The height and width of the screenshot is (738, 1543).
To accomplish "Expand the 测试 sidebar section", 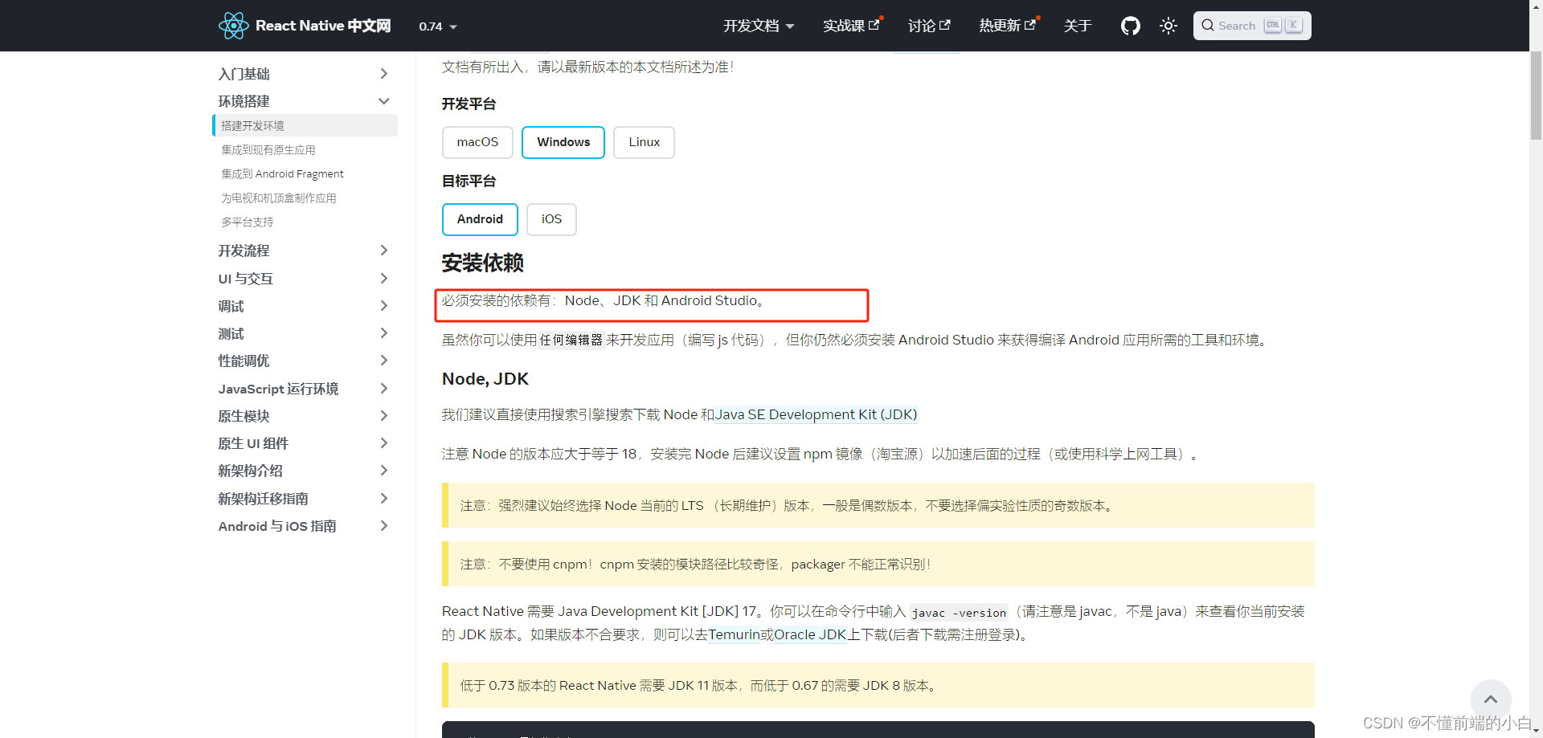I will [304, 333].
